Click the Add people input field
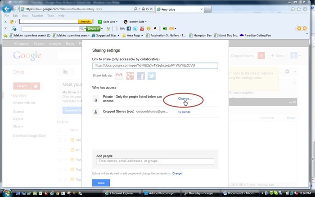 tap(155, 161)
